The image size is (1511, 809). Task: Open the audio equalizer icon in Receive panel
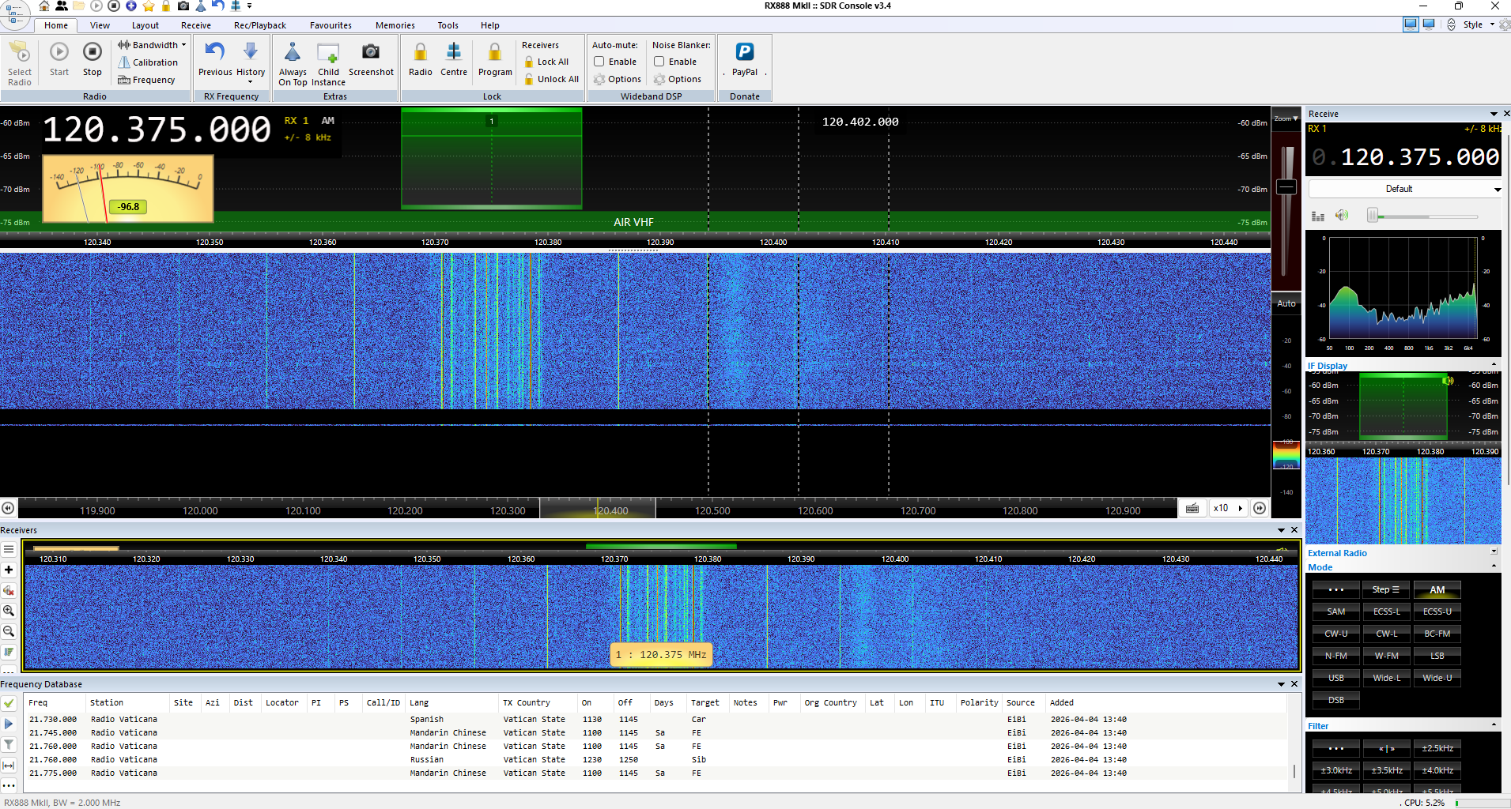pyautogui.click(x=1318, y=216)
